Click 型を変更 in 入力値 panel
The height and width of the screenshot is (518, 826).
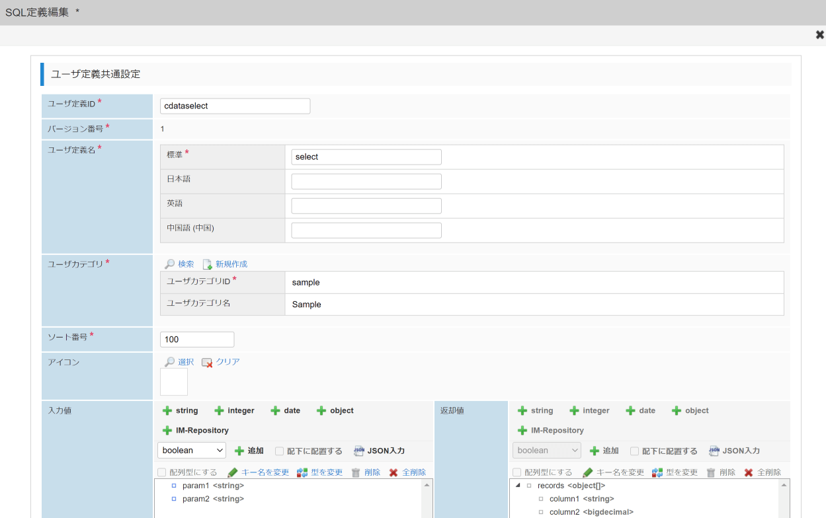coord(320,472)
